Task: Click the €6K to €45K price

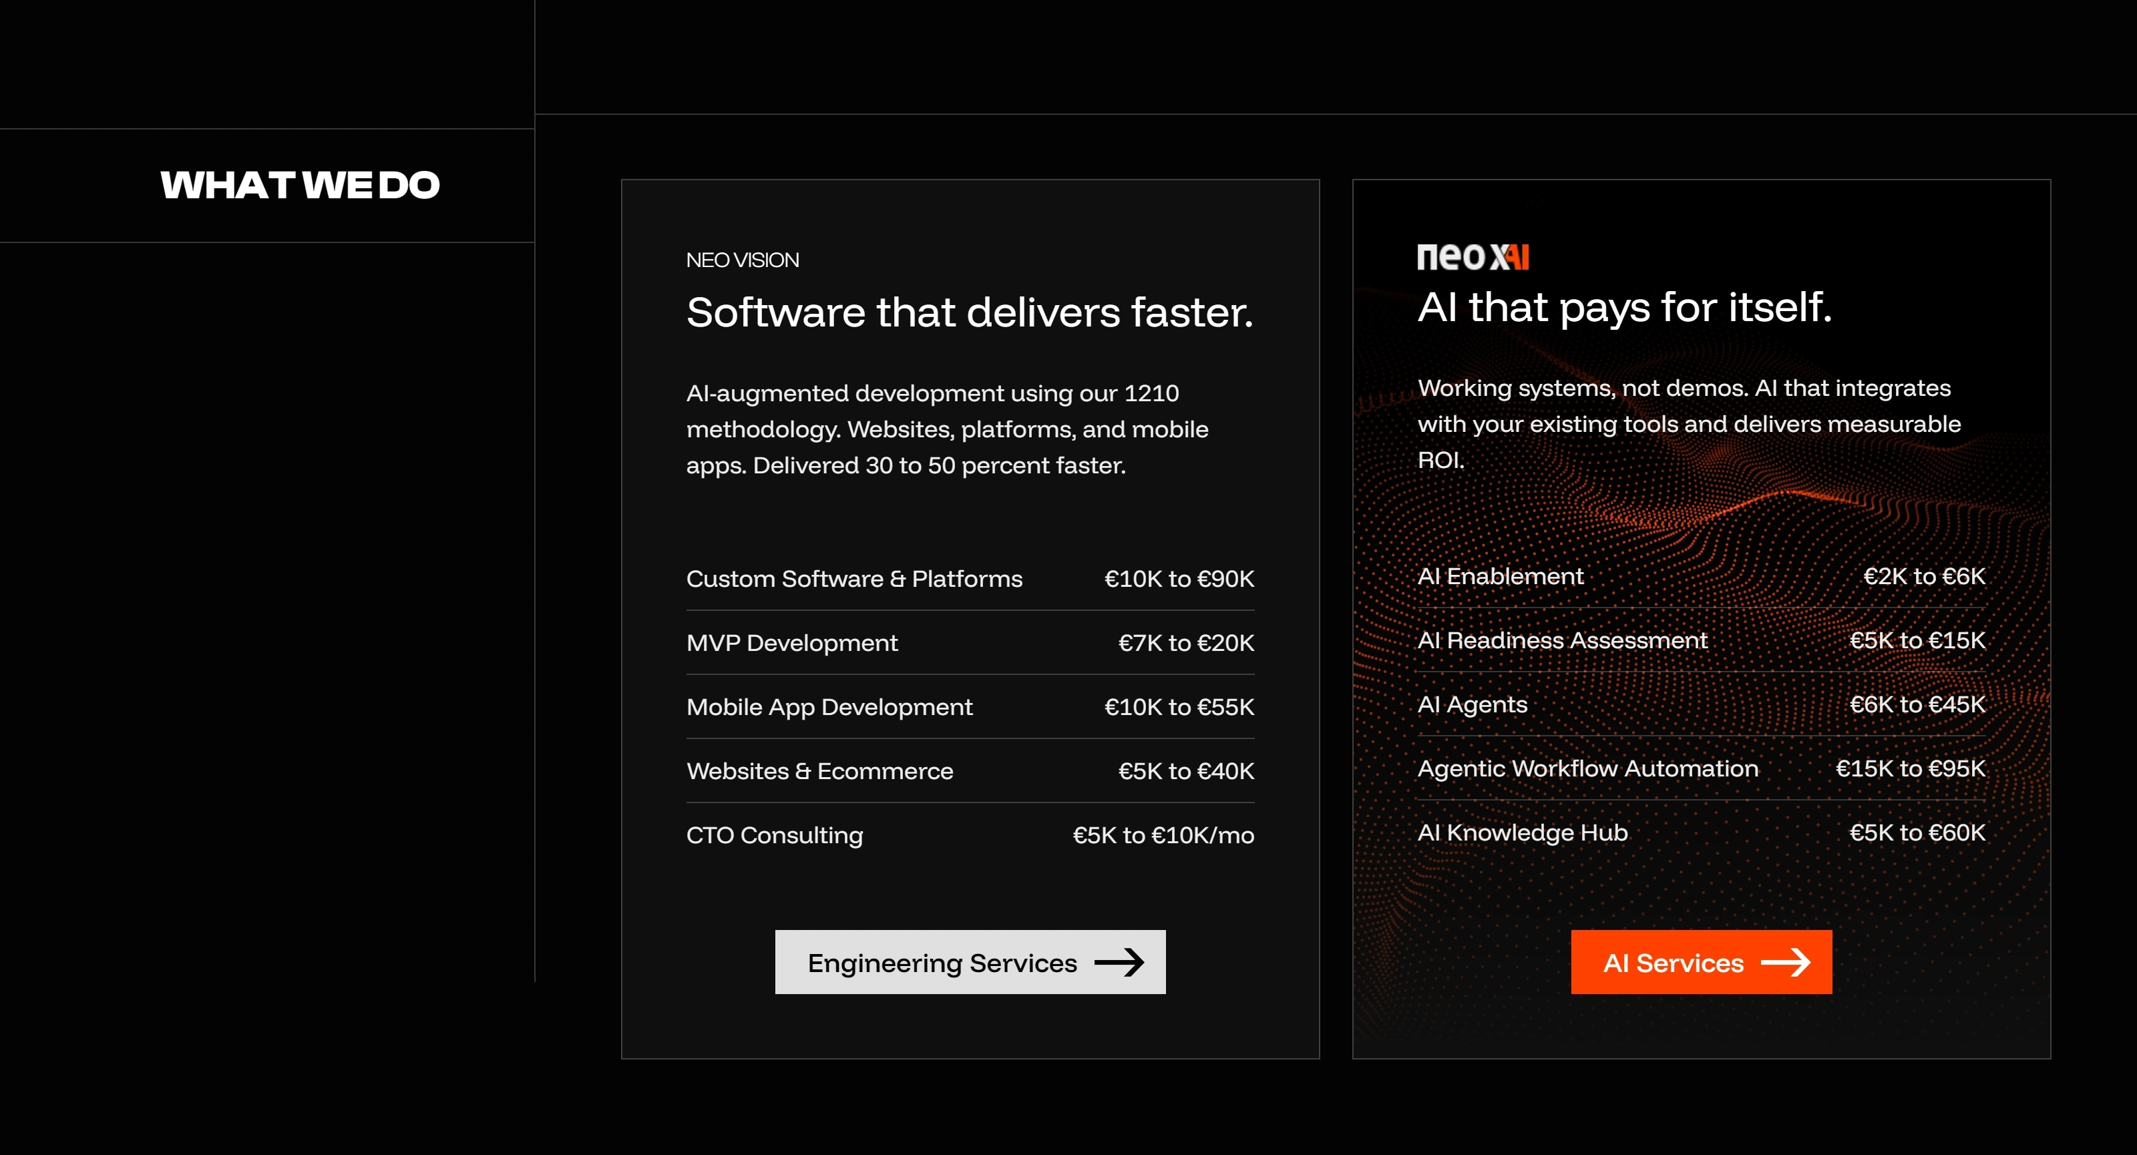Action: [x=1917, y=705]
